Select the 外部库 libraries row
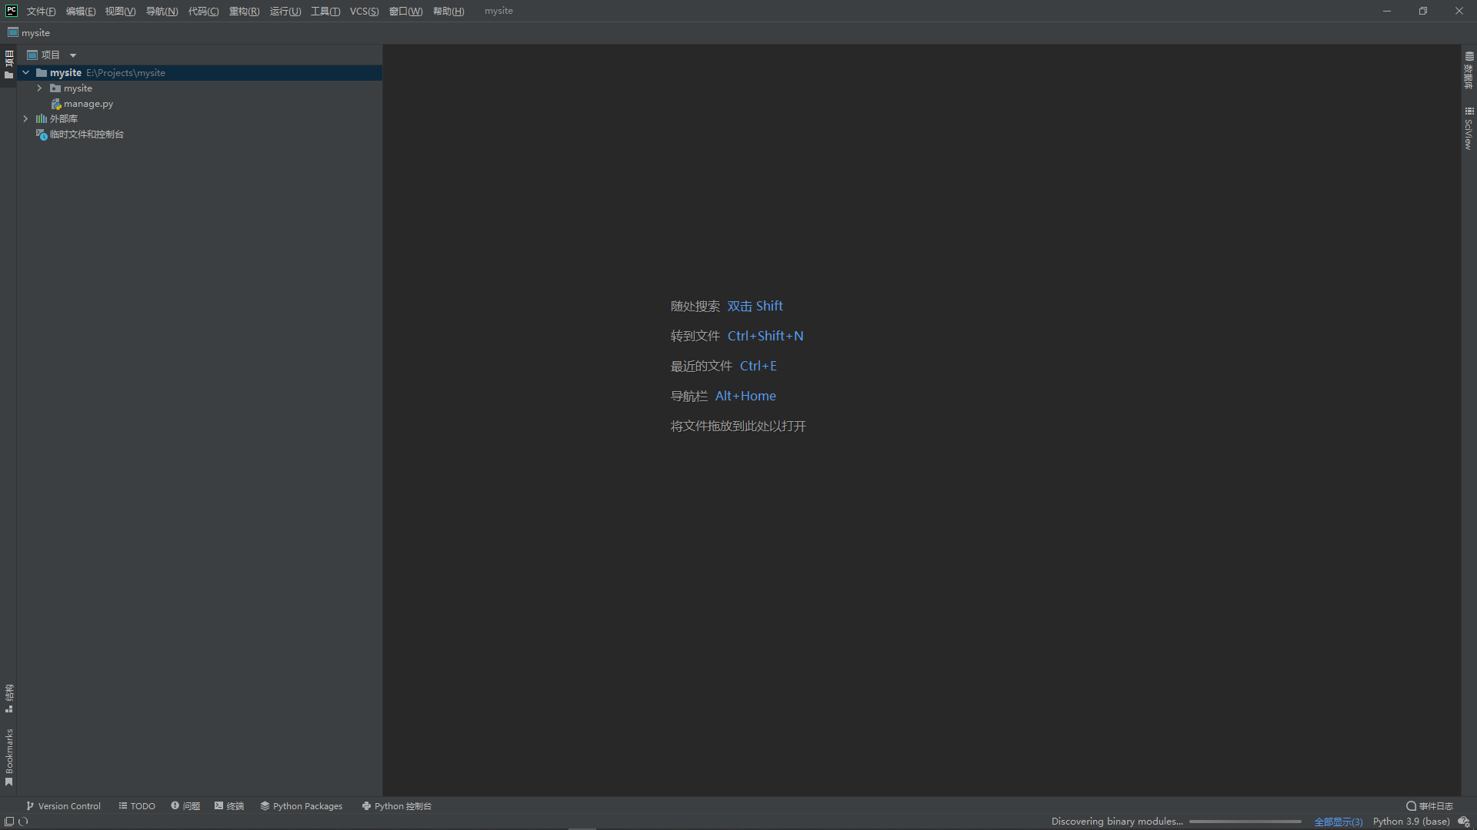This screenshot has width=1477, height=830. [57, 118]
